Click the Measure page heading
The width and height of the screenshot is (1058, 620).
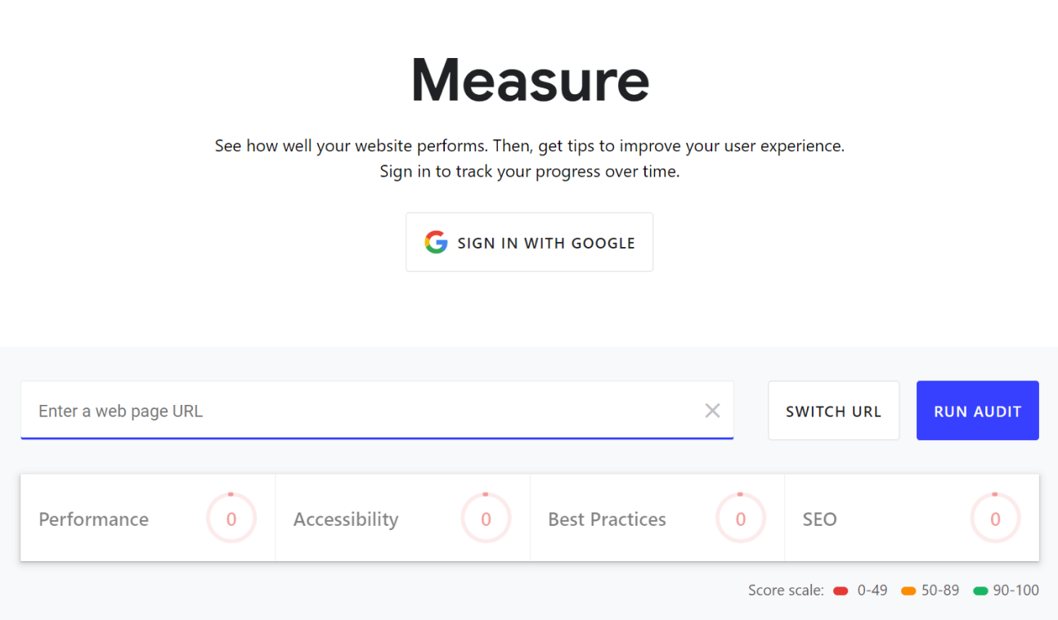tap(530, 80)
